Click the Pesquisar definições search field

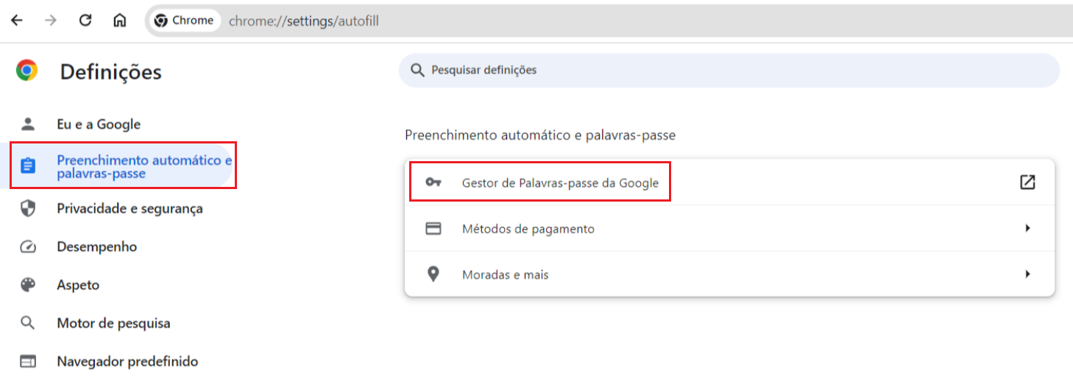tap(729, 71)
